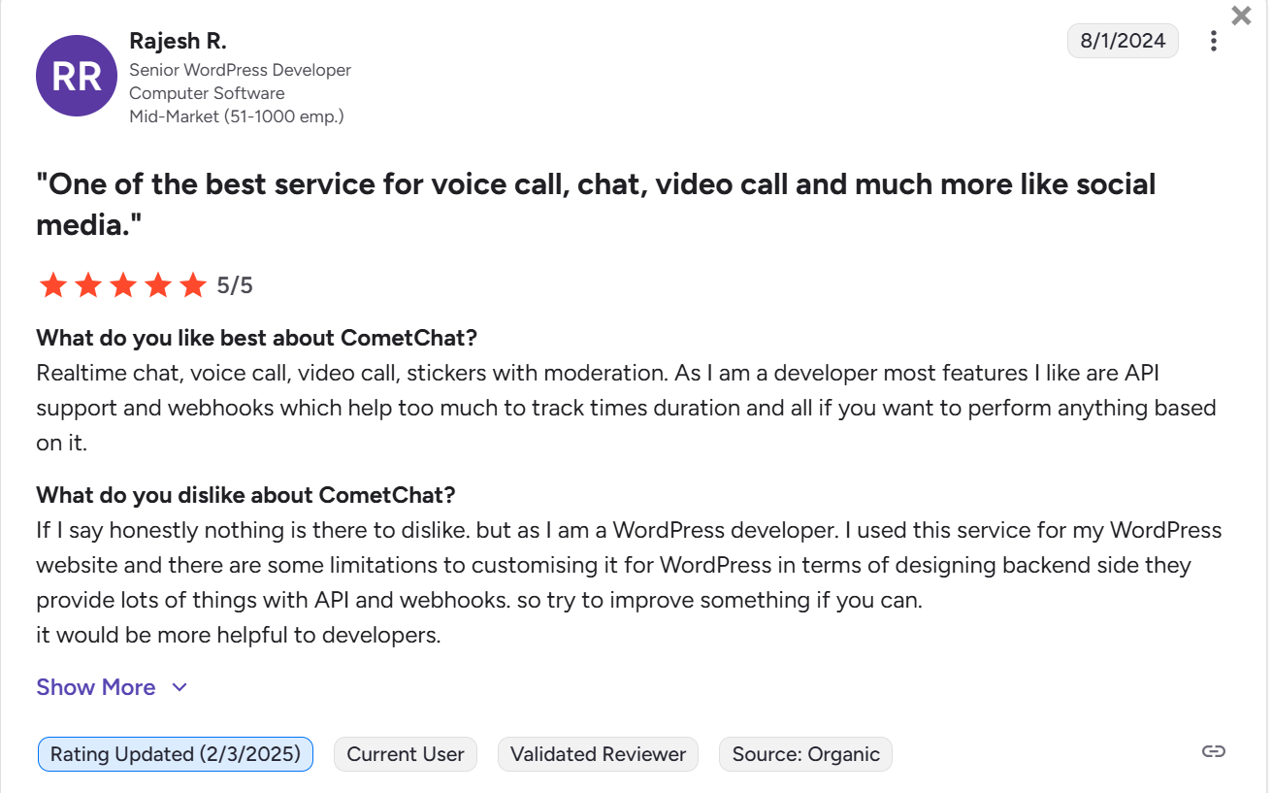Click the Source: Organic badge
This screenshot has width=1273, height=793.
click(x=804, y=754)
